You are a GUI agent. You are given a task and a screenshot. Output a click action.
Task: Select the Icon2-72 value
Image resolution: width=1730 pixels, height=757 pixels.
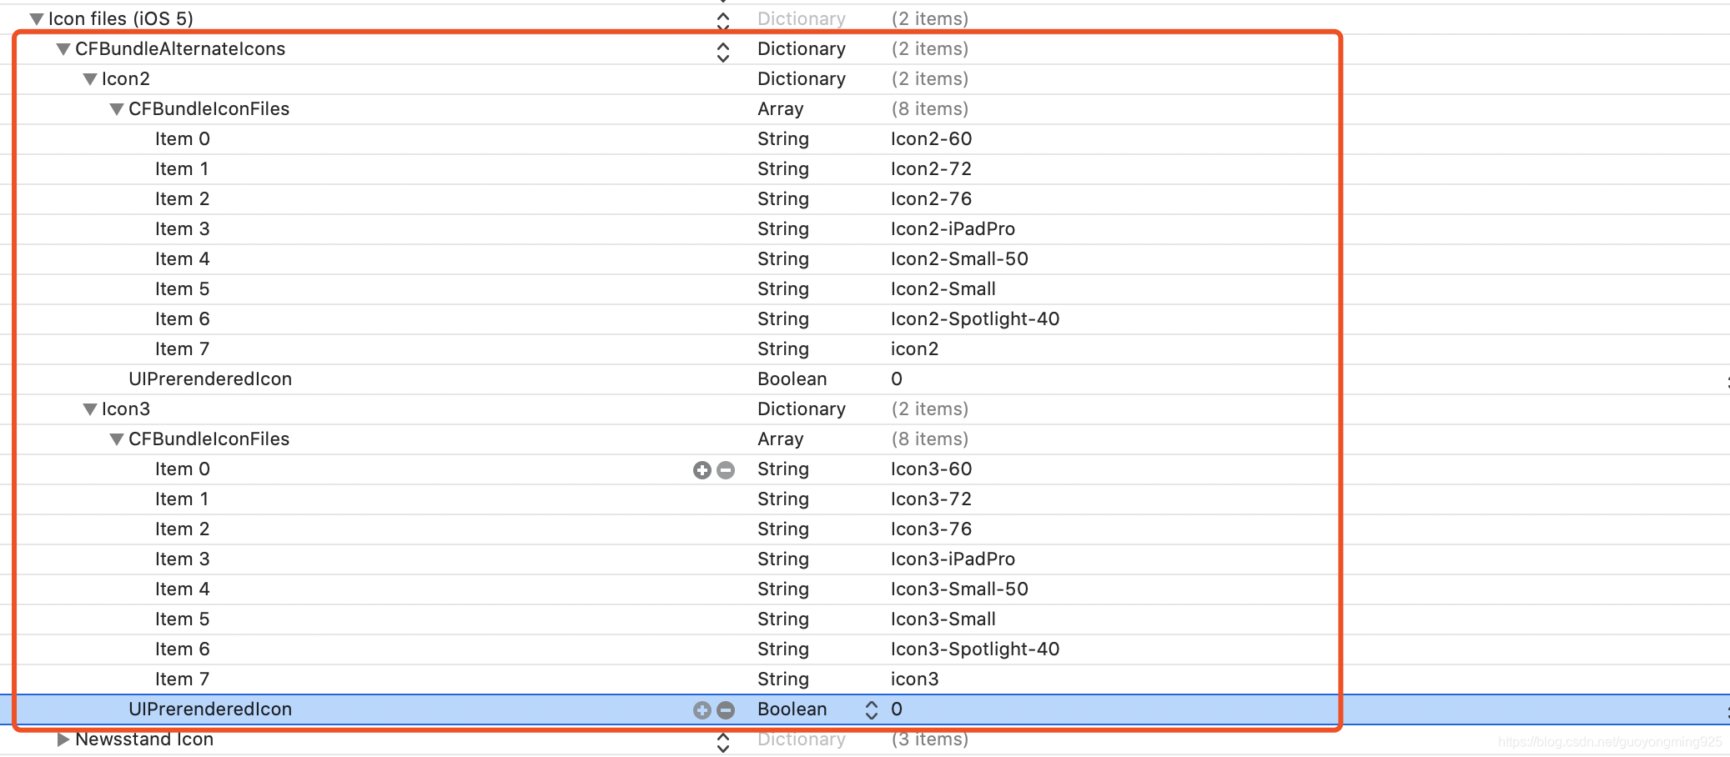(x=931, y=169)
